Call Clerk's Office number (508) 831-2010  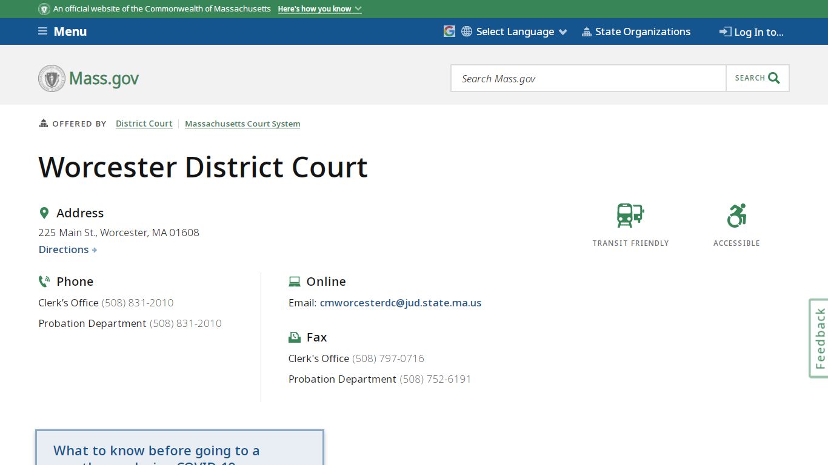[138, 303]
